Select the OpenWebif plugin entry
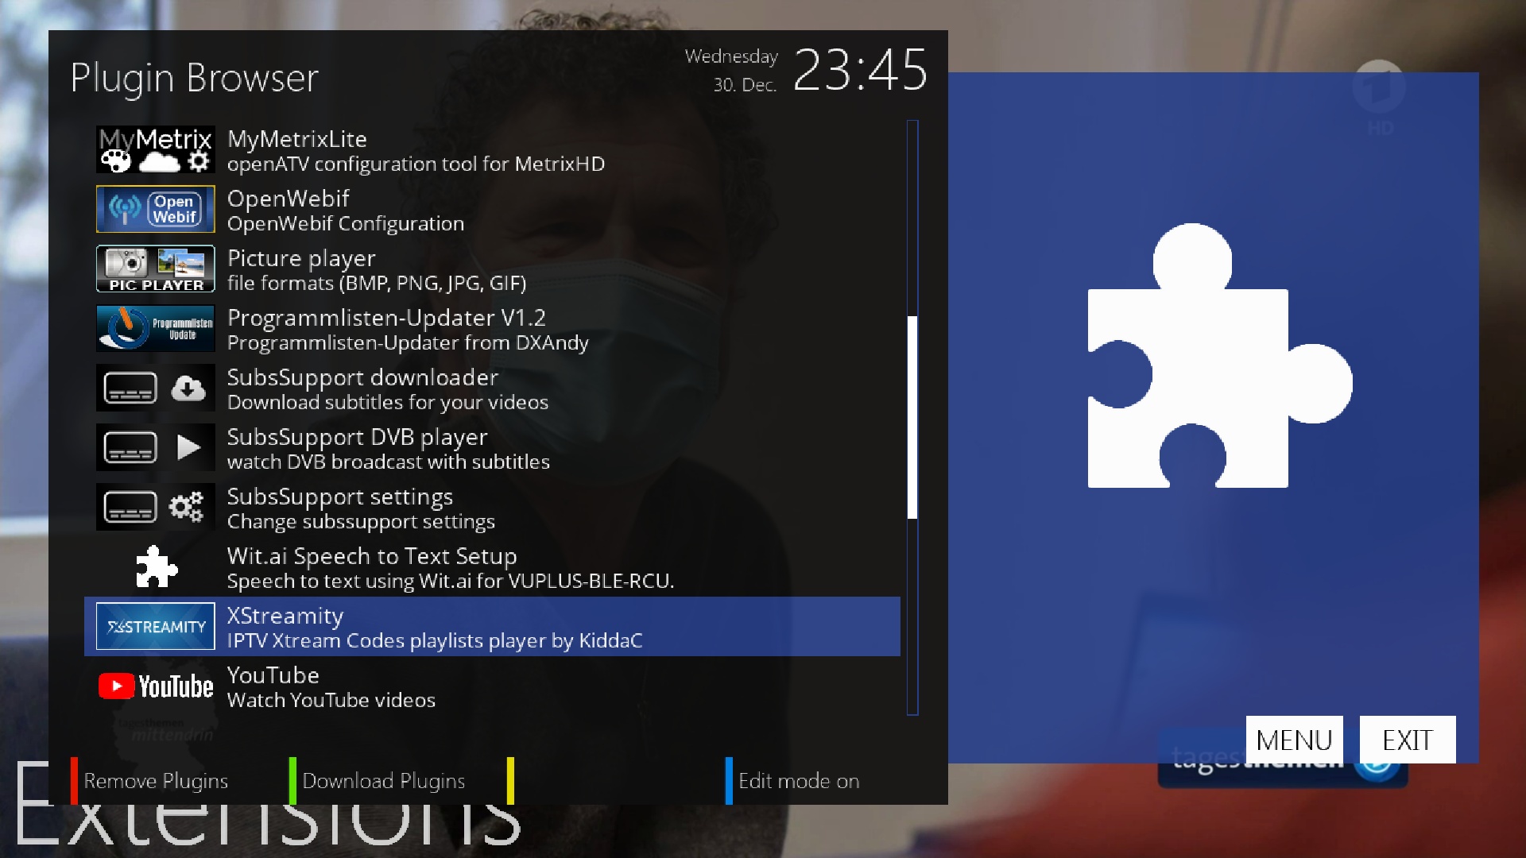Screen dimensions: 1526x858 (492, 209)
